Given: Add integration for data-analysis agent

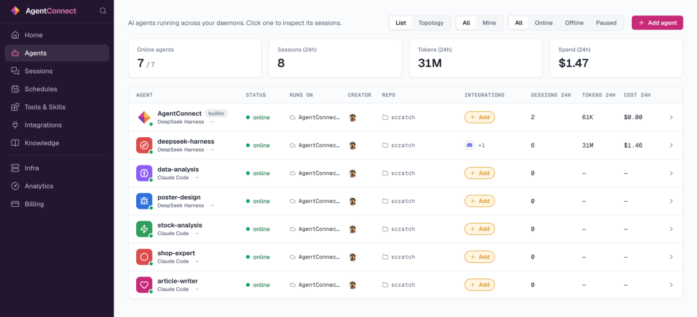Looking at the screenshot, I should pyautogui.click(x=480, y=173).
